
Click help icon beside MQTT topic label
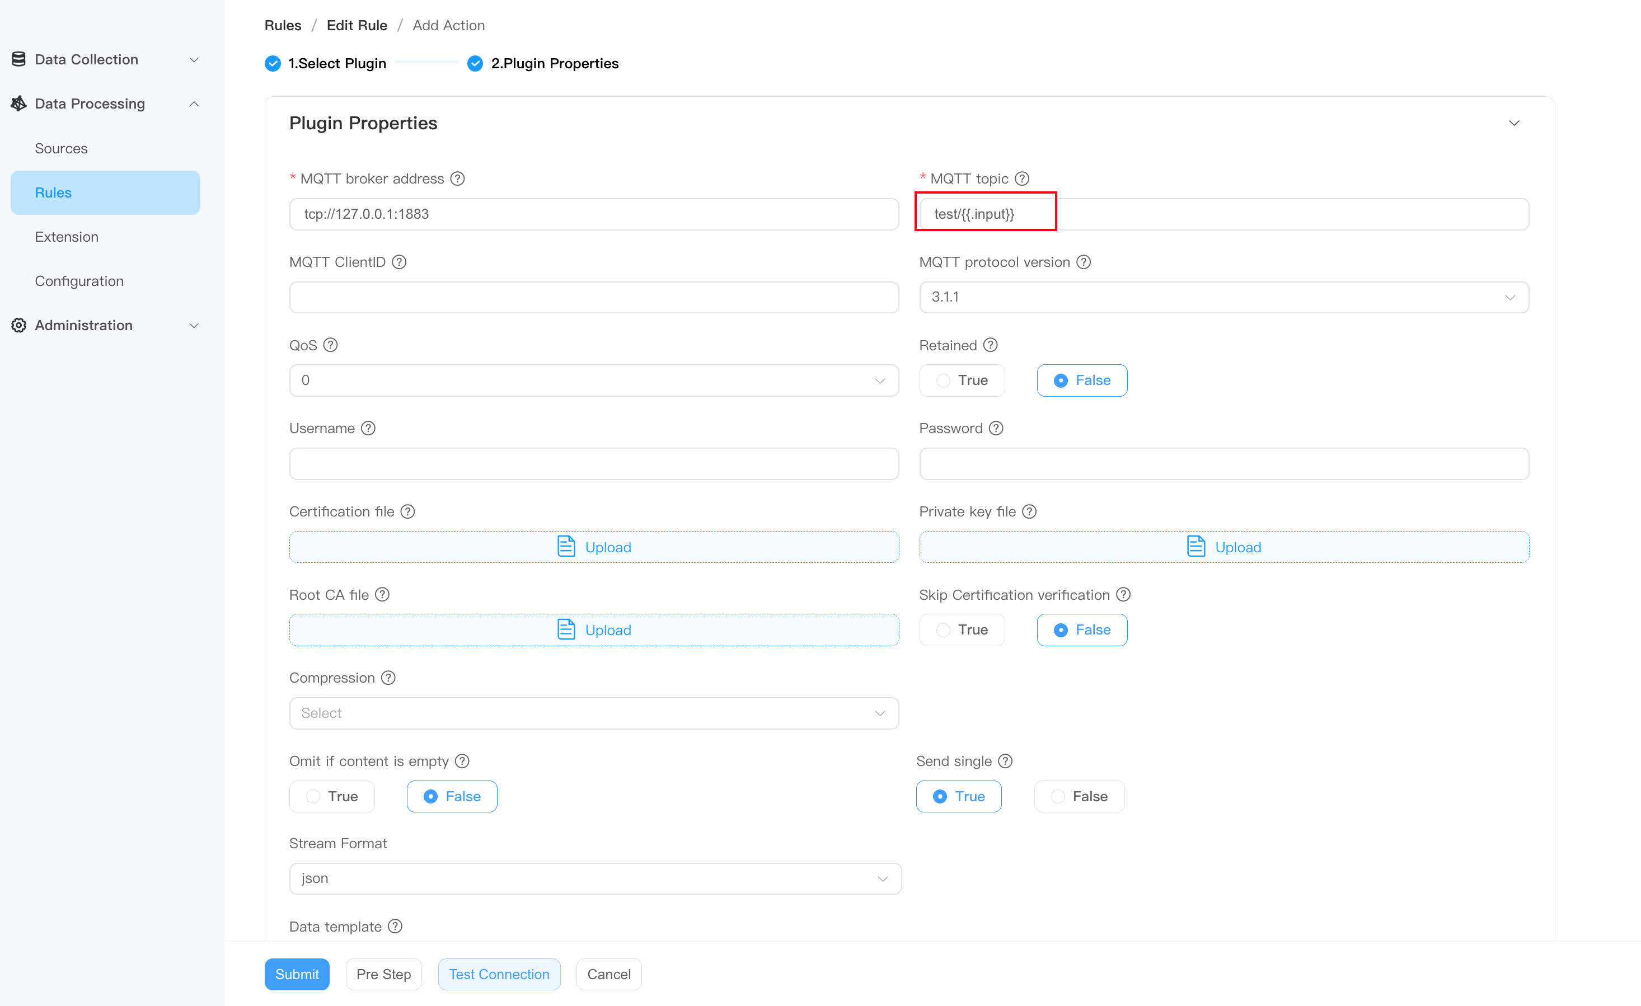pyautogui.click(x=1021, y=178)
